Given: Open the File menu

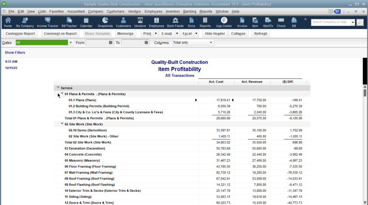Looking at the screenshot, I should tap(11, 11).
